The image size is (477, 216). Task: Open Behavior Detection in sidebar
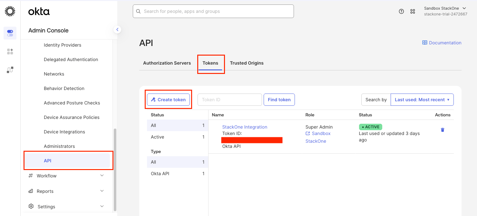[x=64, y=88]
